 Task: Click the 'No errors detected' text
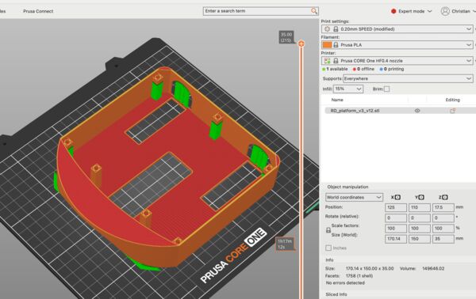345,283
